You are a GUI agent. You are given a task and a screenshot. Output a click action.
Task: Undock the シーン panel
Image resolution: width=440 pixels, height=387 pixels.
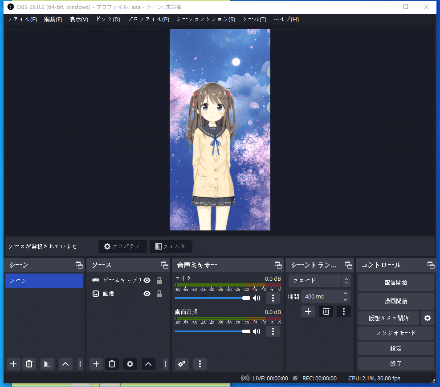(x=79, y=265)
